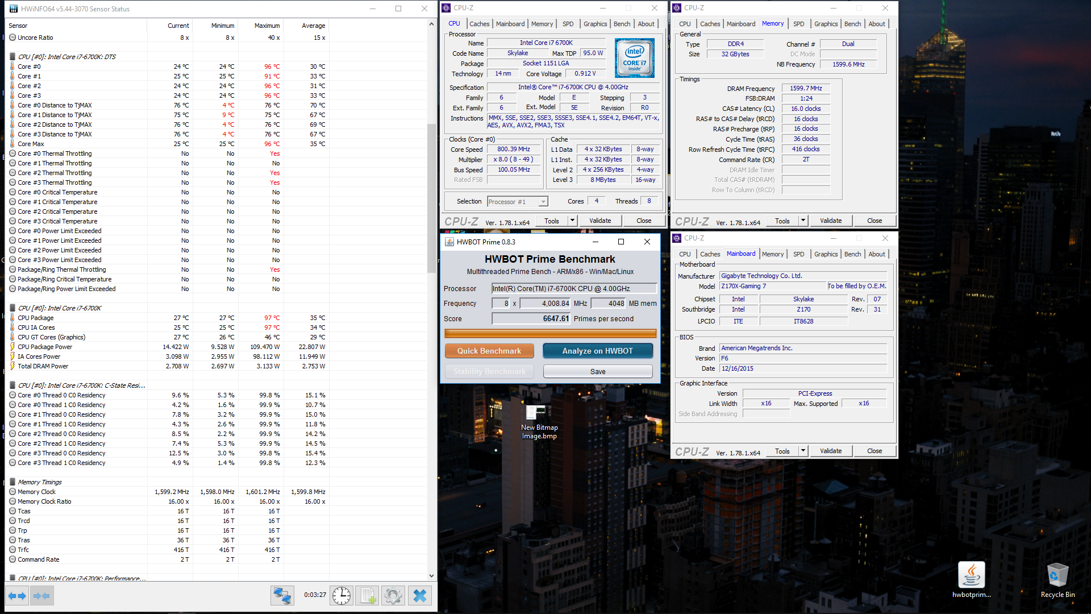Open Tools dropdown arrow in CPU tab window
The image size is (1091, 614).
[x=572, y=221]
